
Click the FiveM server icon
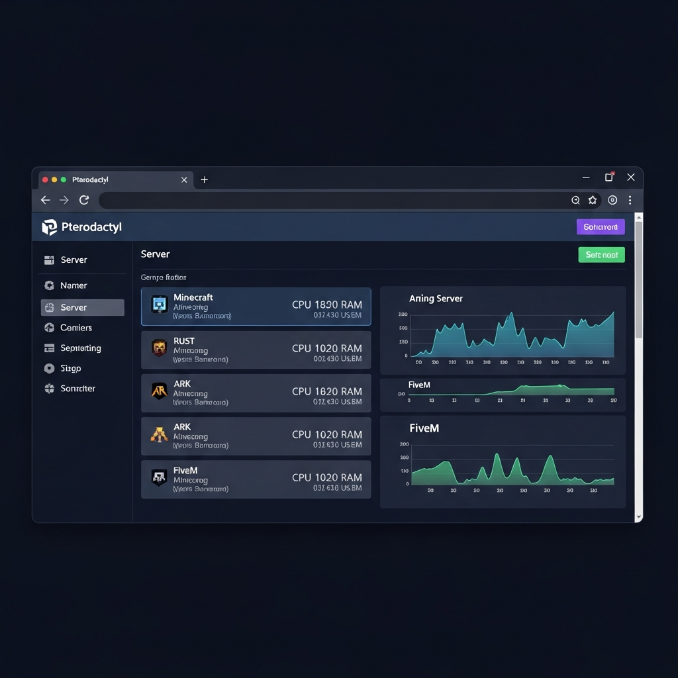click(x=159, y=477)
